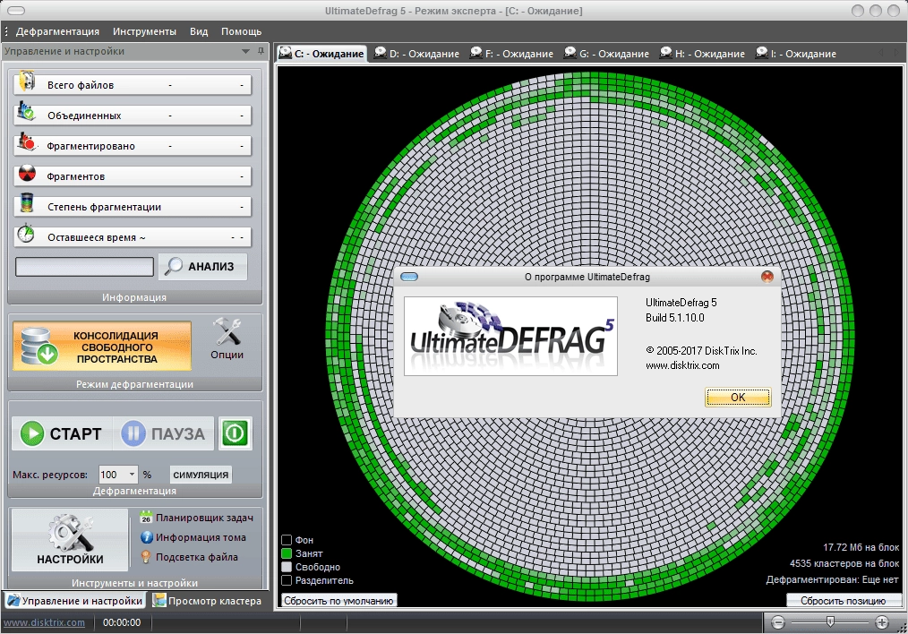Click the 4535 кластеров на блок text
908x634 pixels.
click(x=844, y=563)
